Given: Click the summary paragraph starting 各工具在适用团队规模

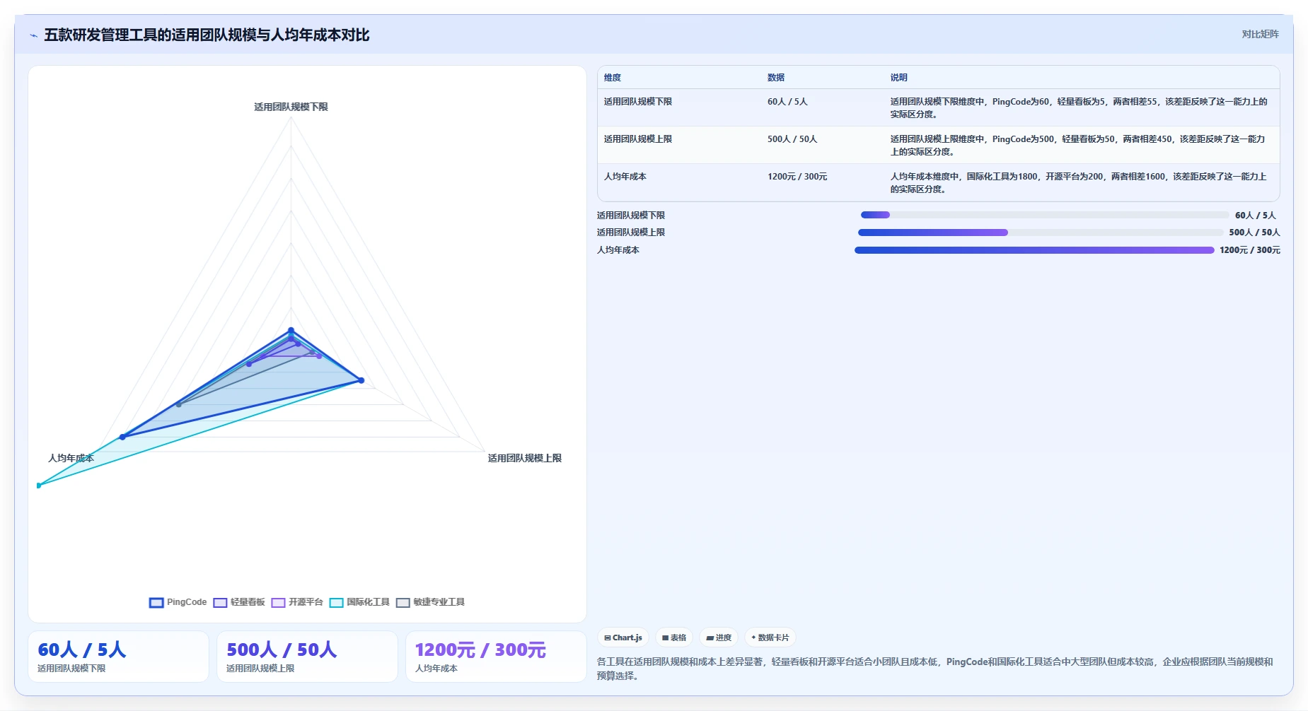Looking at the screenshot, I should tap(935, 669).
